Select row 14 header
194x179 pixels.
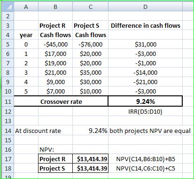point(8,131)
